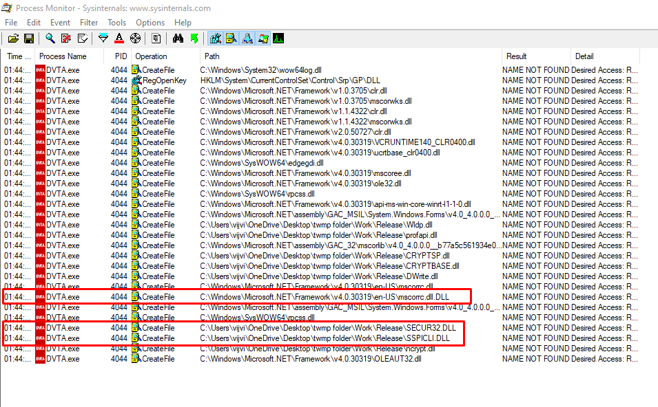The height and width of the screenshot is (407, 658).
Task: Select the Release\CRYPTBASE.dll path row
Action: coord(329,266)
